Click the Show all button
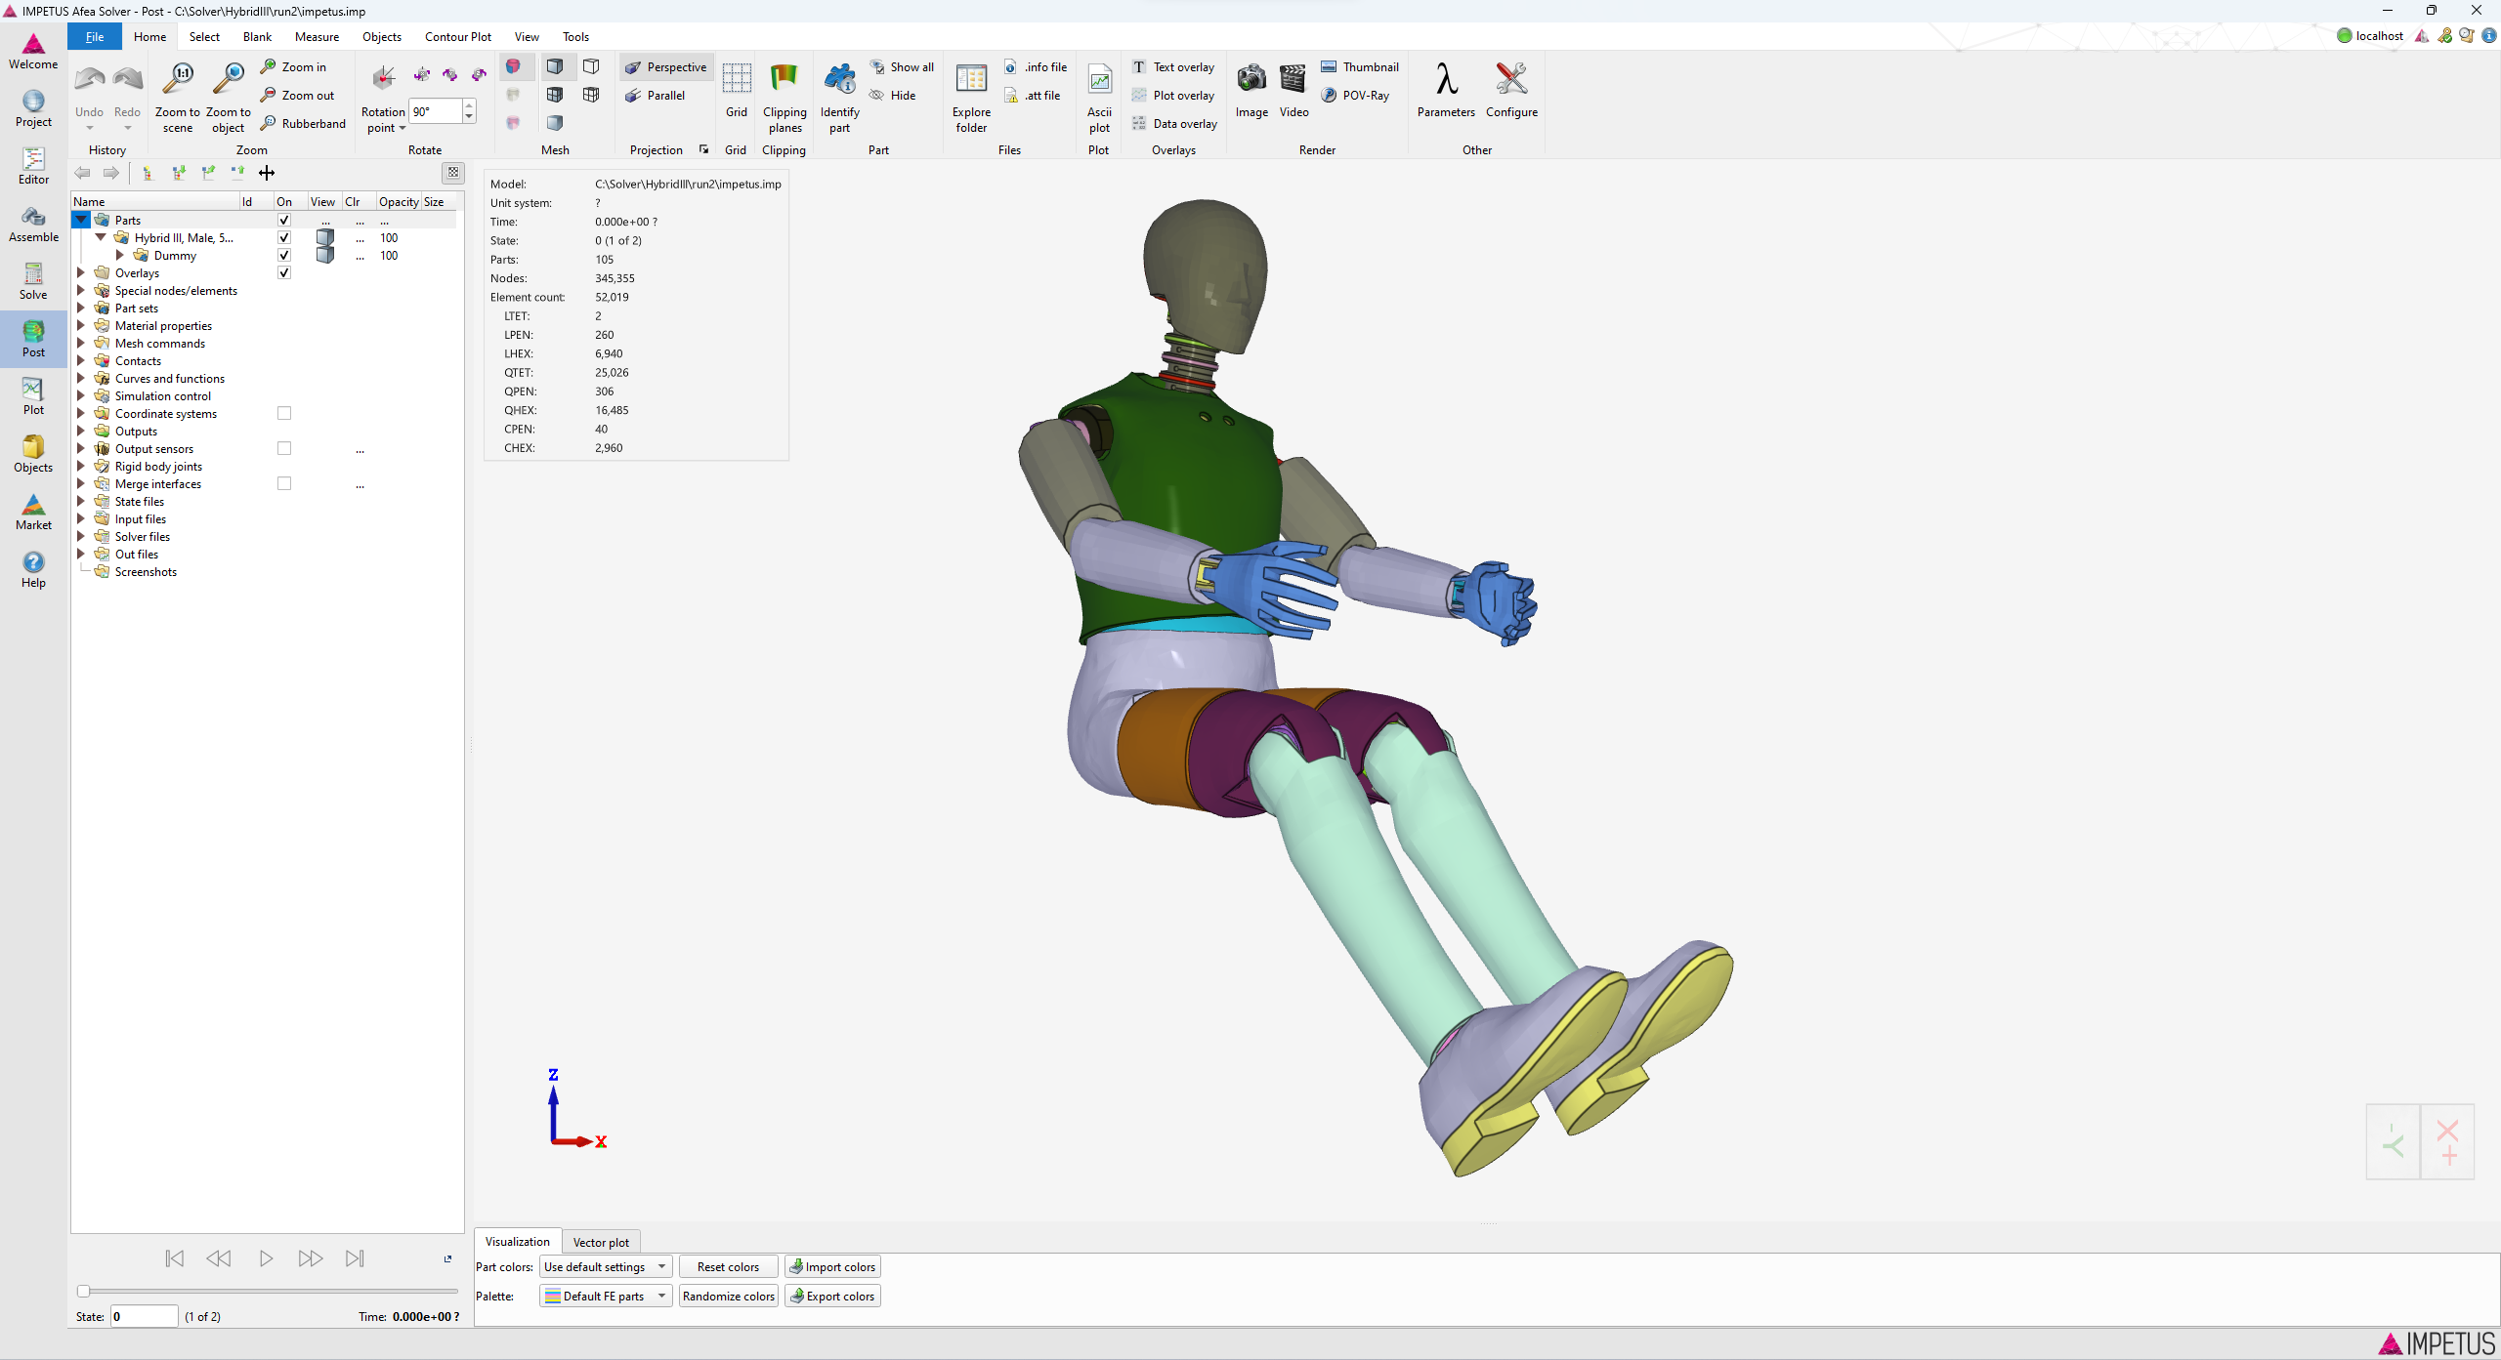This screenshot has height=1360, width=2501. pyautogui.click(x=902, y=66)
